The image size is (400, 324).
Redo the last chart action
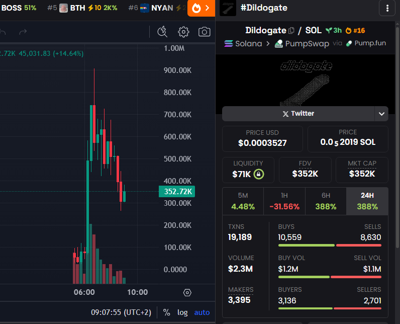(x=23, y=32)
